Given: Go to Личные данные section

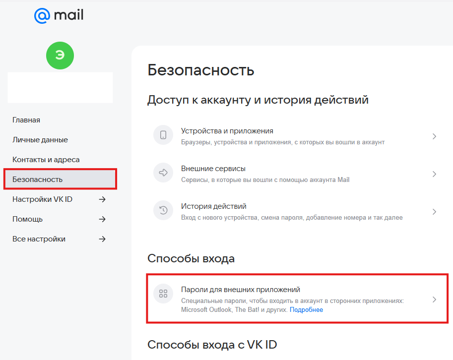Looking at the screenshot, I should pyautogui.click(x=40, y=140).
